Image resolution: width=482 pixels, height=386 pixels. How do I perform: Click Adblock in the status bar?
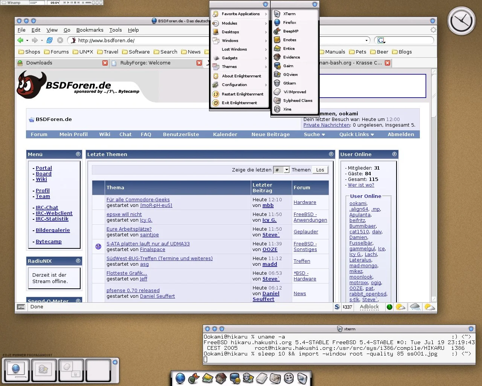click(x=369, y=307)
